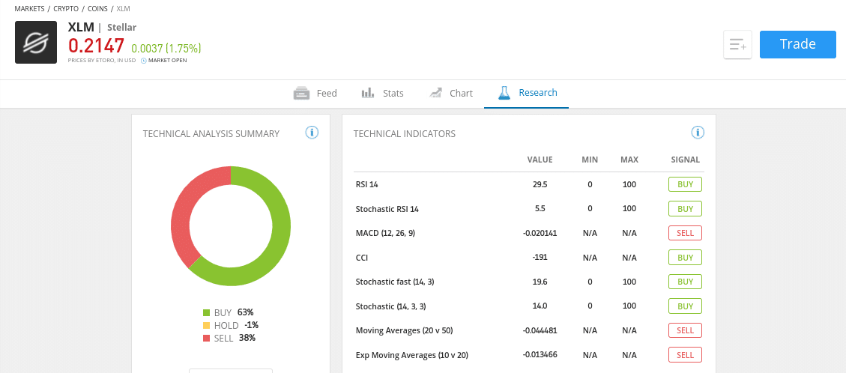The image size is (846, 373).
Task: Click Moving Averages SELL signal
Action: (685, 330)
